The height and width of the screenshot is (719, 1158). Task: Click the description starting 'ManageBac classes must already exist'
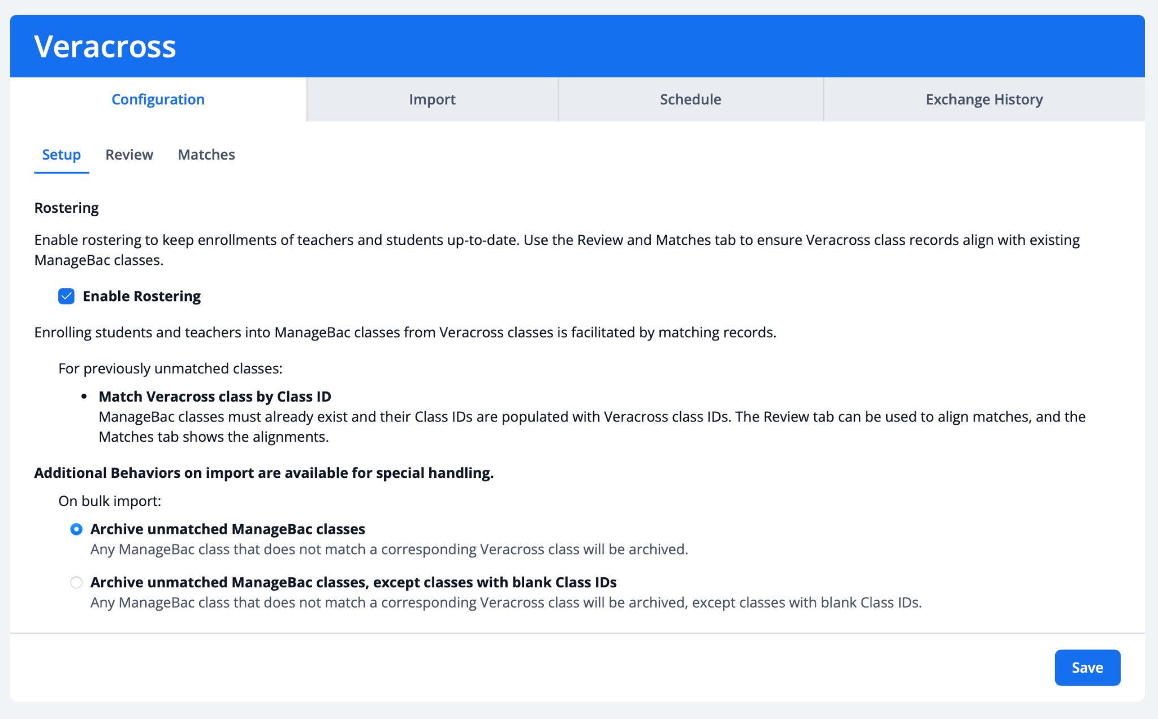pyautogui.click(x=592, y=427)
